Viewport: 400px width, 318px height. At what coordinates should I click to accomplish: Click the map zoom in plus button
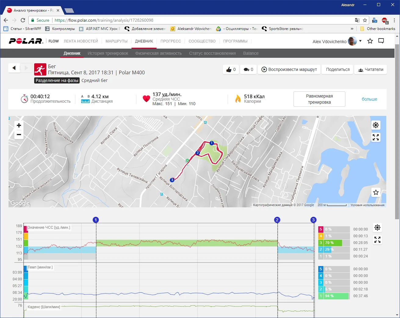(19, 125)
